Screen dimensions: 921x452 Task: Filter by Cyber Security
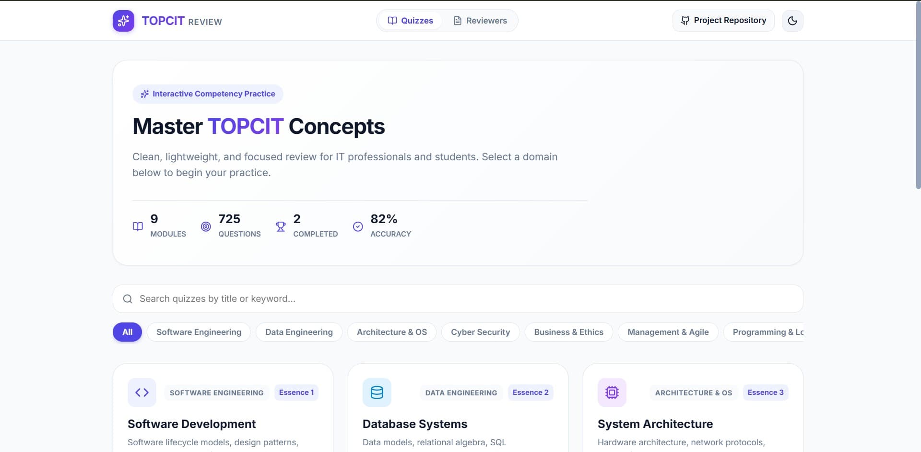pyautogui.click(x=480, y=332)
